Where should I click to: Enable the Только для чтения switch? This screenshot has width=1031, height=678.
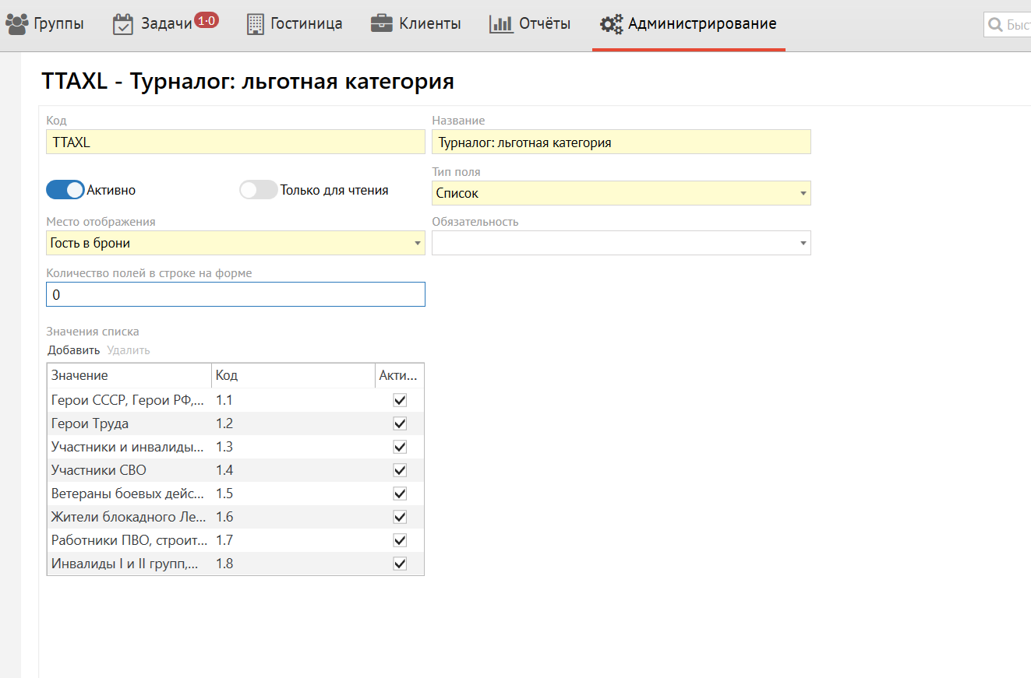pyautogui.click(x=258, y=190)
